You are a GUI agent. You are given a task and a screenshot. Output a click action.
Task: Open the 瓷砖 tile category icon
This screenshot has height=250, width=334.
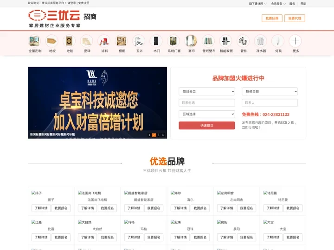87,41
